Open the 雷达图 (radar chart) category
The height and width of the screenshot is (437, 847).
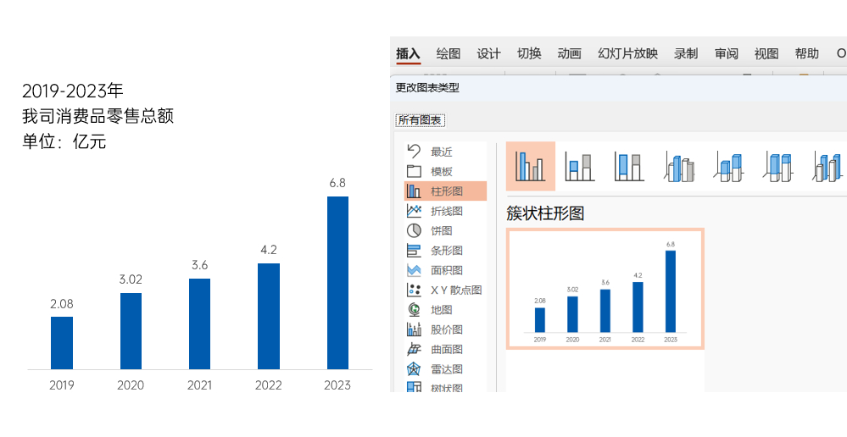(446, 369)
